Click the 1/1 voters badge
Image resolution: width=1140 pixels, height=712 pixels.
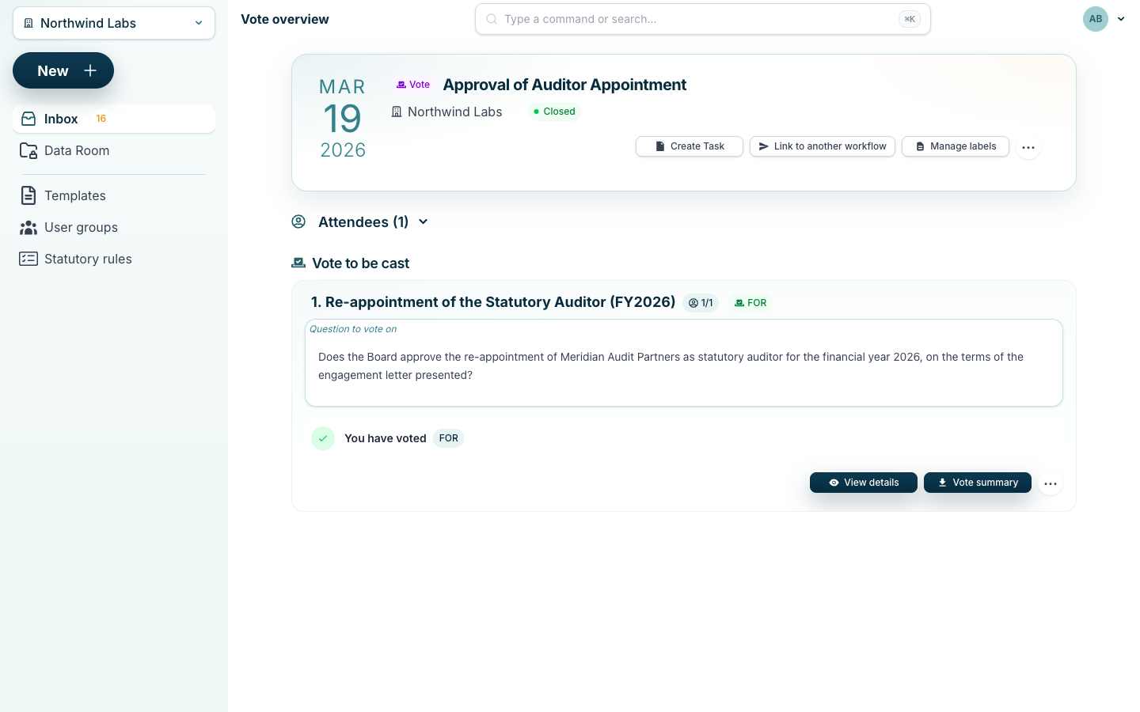[x=701, y=303]
